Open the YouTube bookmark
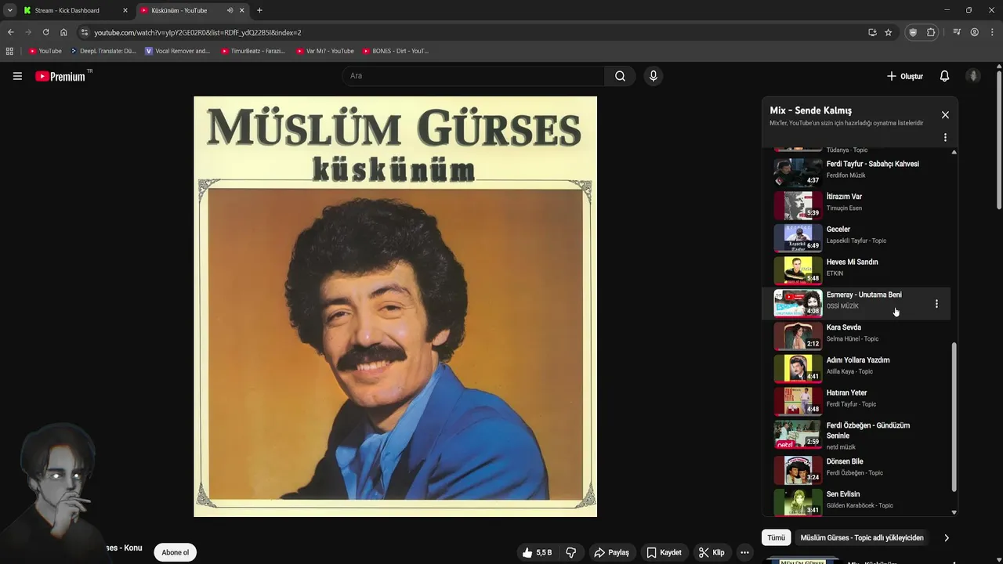This screenshot has width=1003, height=564. [x=45, y=51]
